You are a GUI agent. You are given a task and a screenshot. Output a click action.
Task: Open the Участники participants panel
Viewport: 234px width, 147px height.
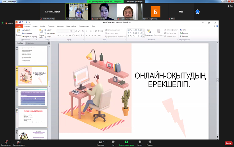click(100, 142)
